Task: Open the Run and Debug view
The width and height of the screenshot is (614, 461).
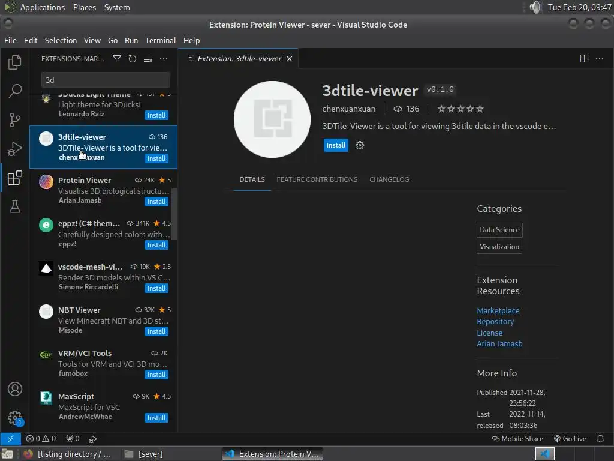Action: tap(15, 149)
